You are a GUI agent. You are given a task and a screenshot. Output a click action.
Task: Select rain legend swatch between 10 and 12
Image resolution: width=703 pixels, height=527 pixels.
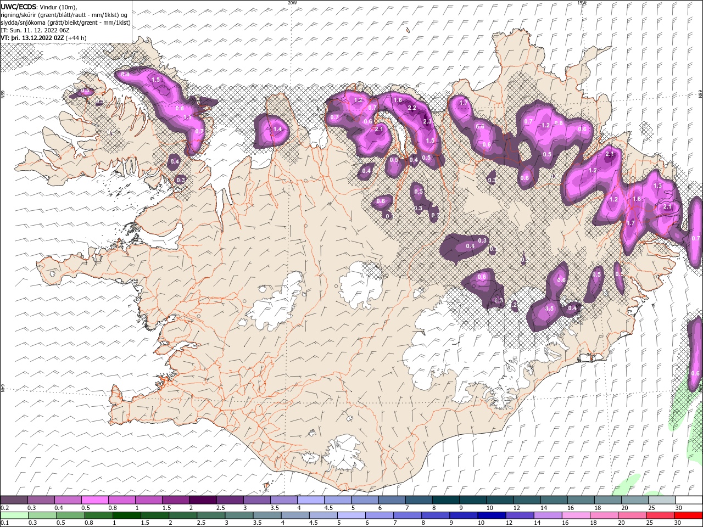coord(491,515)
